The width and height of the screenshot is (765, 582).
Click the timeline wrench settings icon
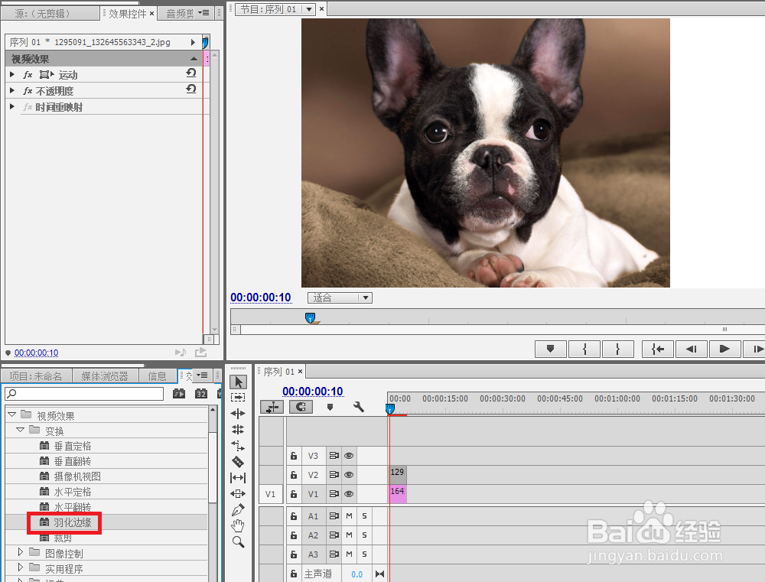click(359, 407)
